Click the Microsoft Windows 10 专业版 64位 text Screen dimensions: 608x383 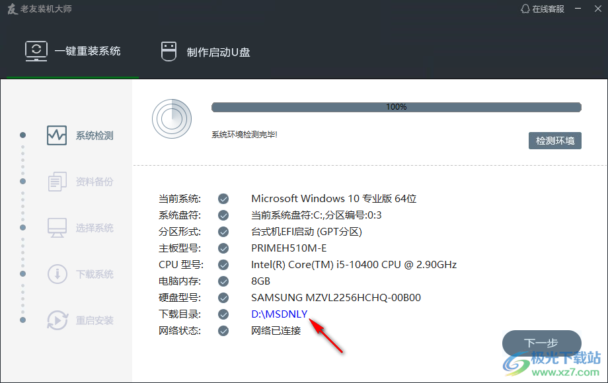[334, 199]
